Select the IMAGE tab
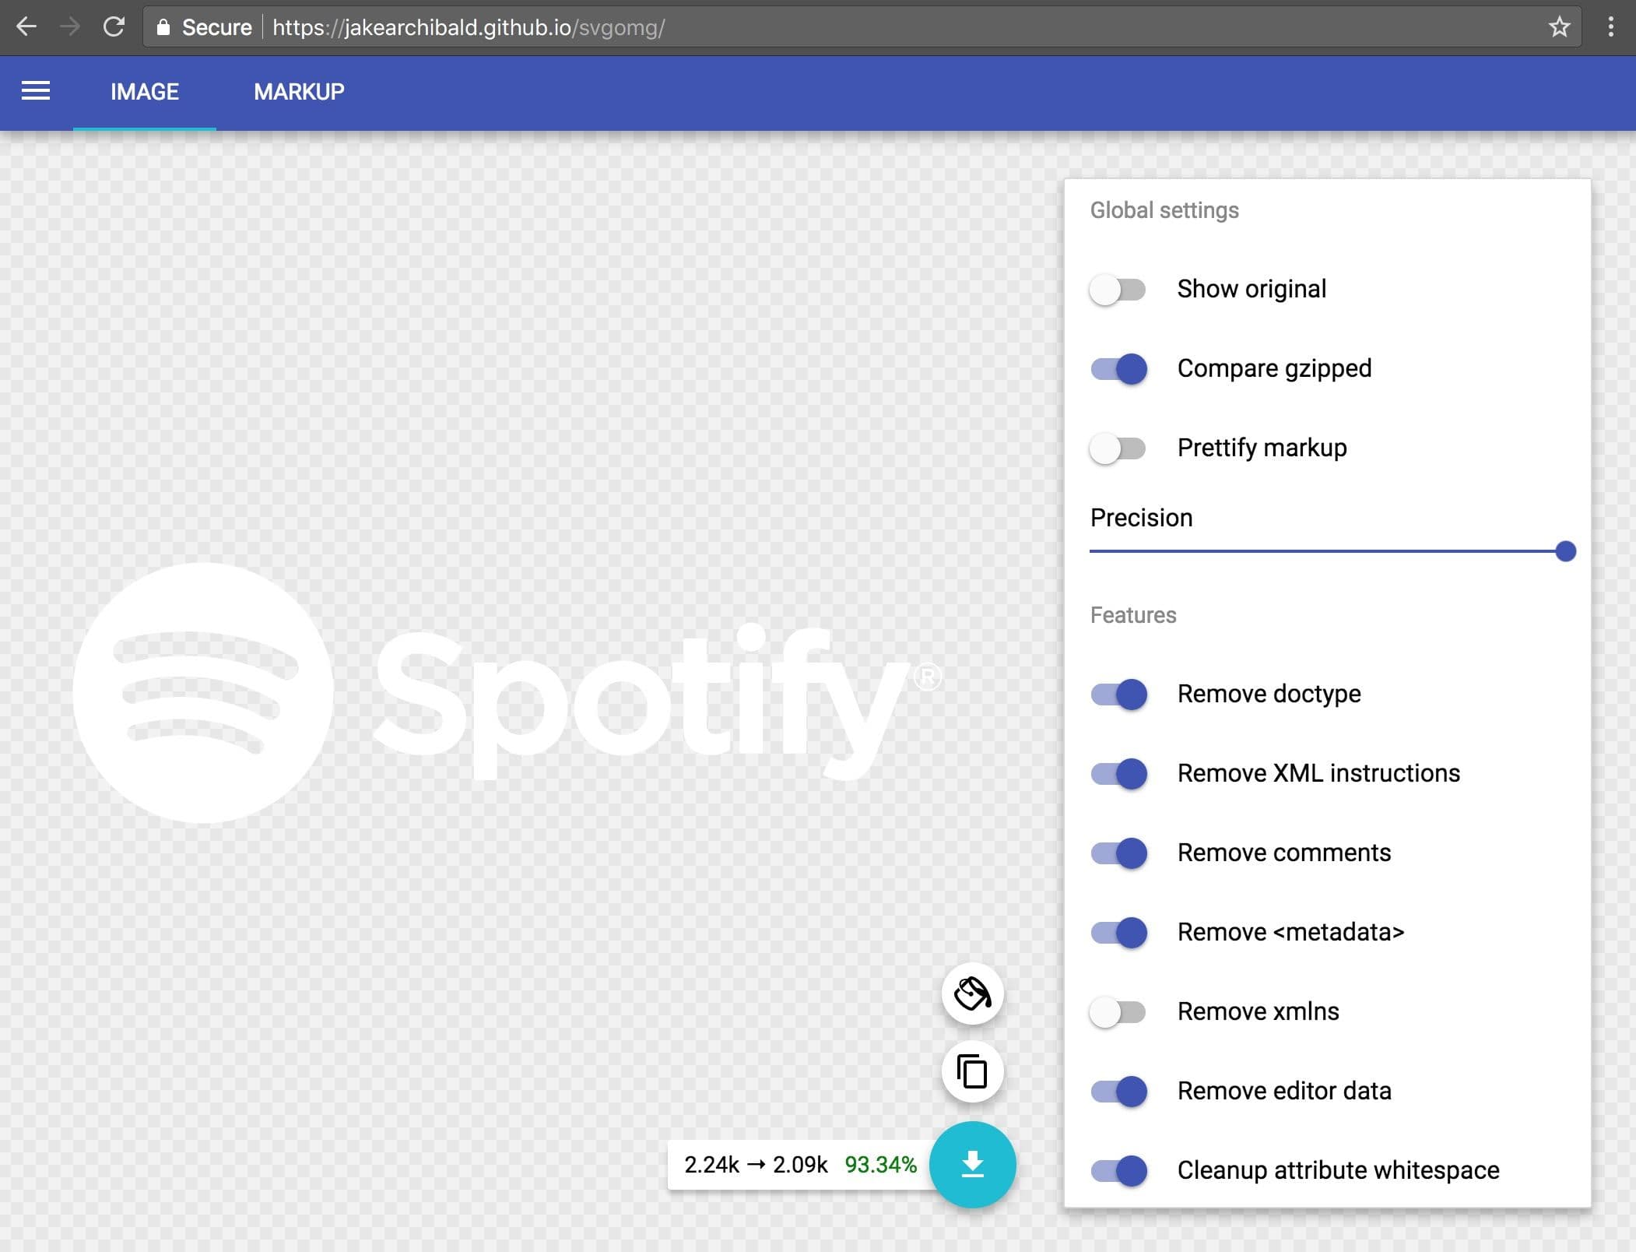Screen dimensions: 1636x1252 (144, 92)
